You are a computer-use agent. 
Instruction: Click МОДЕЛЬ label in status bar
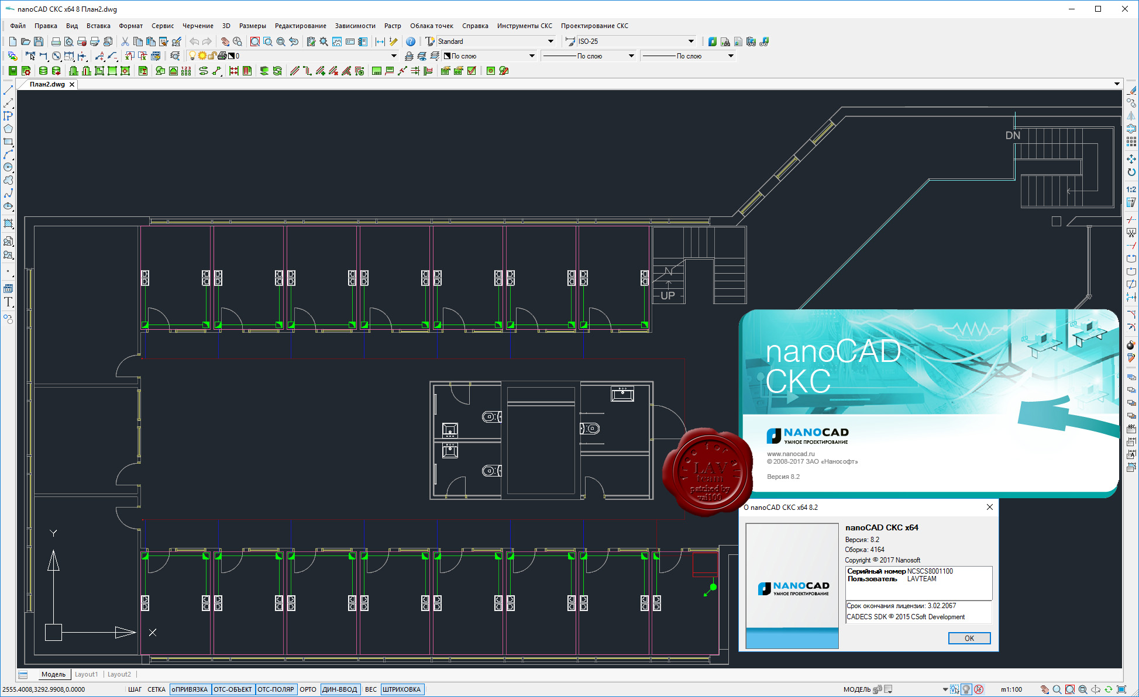pos(856,689)
